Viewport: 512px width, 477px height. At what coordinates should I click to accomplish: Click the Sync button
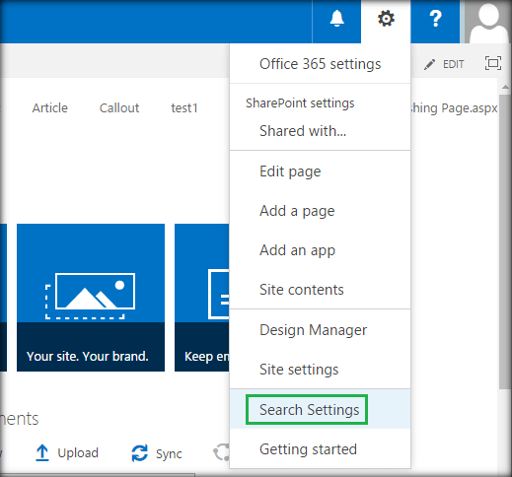(157, 453)
